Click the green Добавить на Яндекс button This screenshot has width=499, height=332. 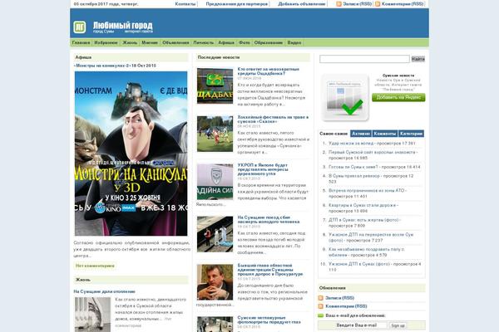(x=398, y=98)
